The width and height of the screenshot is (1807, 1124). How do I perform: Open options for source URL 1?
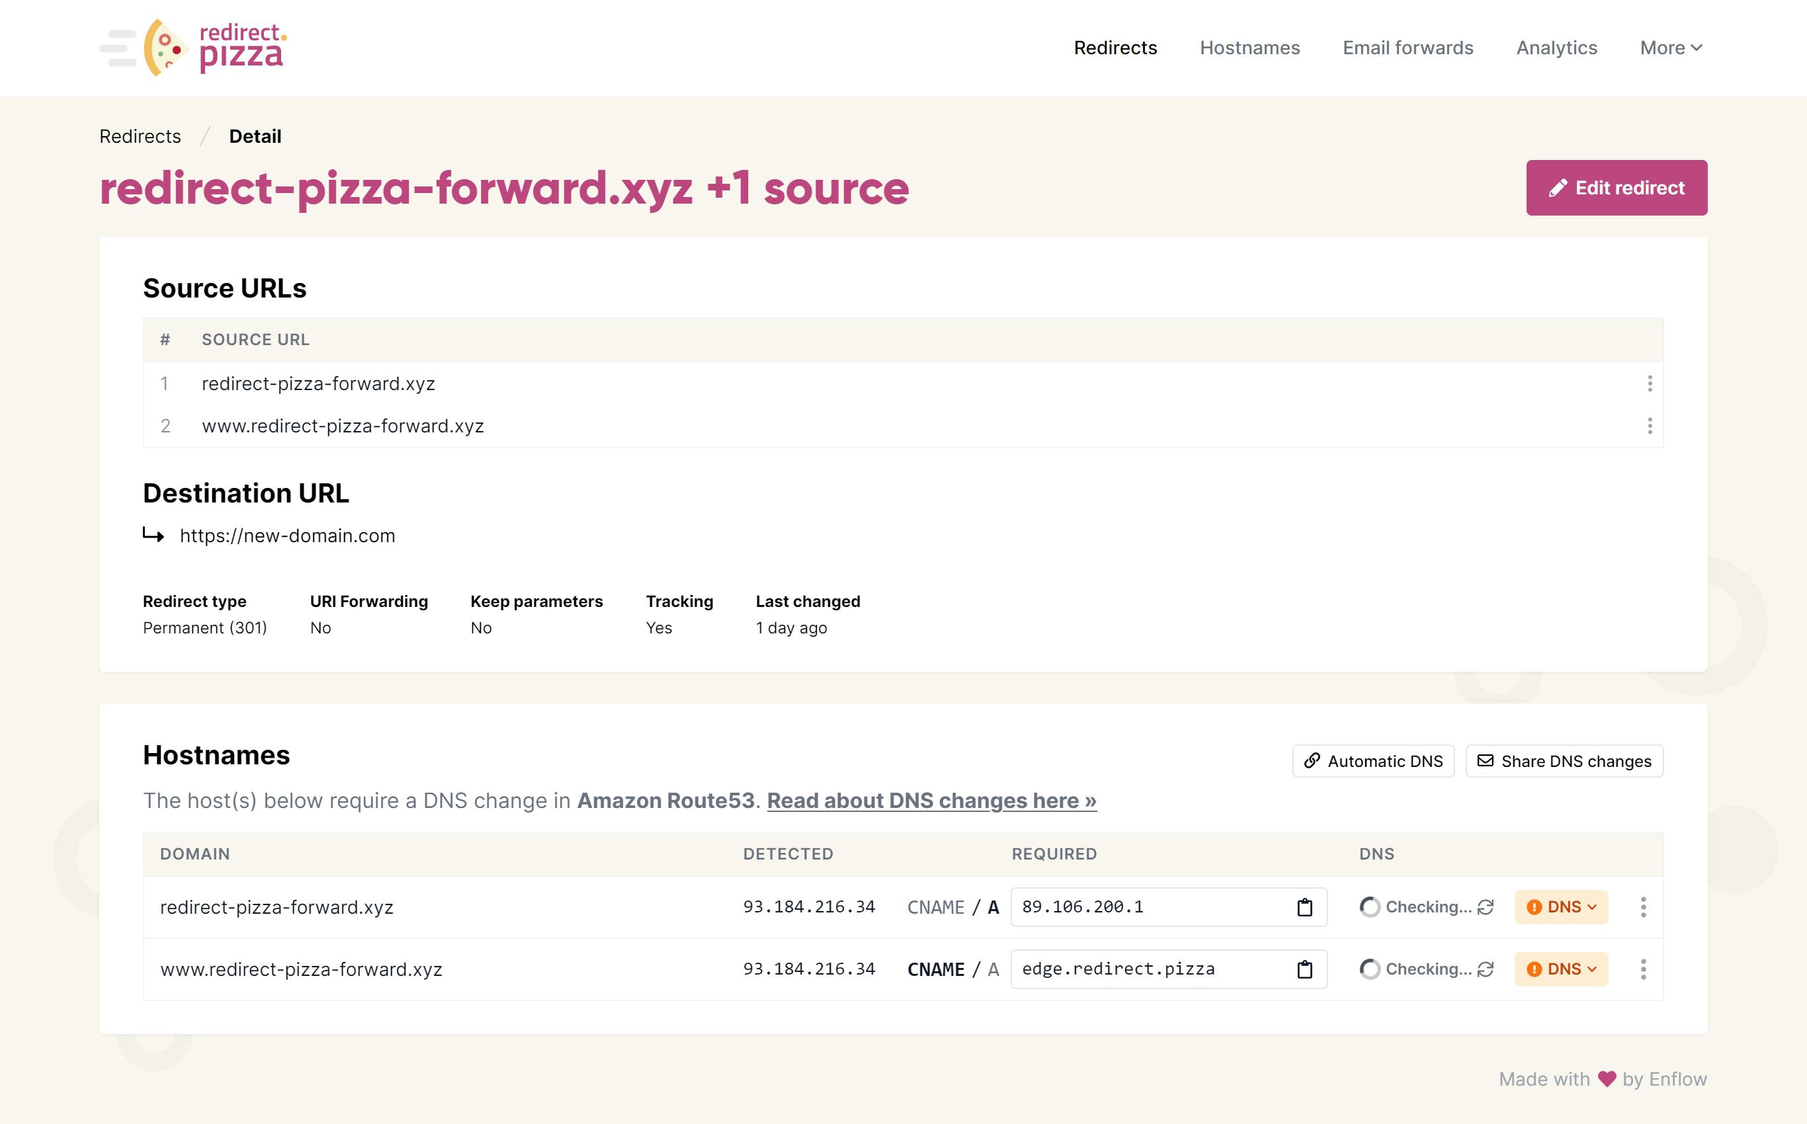pyautogui.click(x=1650, y=383)
